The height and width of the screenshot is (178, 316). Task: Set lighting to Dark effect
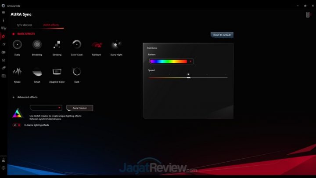[x=76, y=72]
